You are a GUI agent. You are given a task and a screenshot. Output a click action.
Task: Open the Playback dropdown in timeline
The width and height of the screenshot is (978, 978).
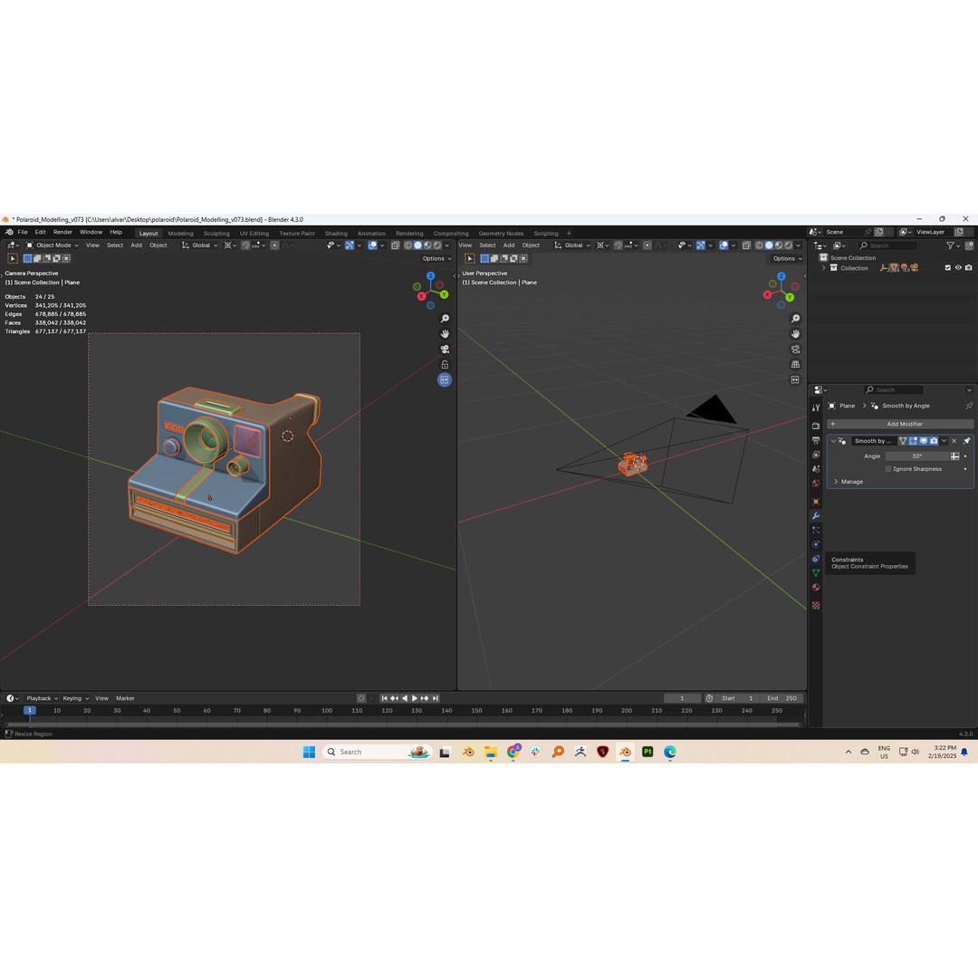pyautogui.click(x=42, y=698)
